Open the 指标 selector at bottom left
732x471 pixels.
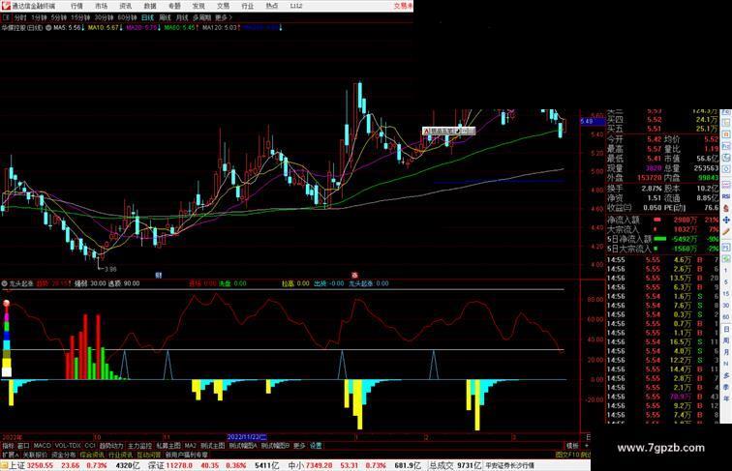pos(8,446)
